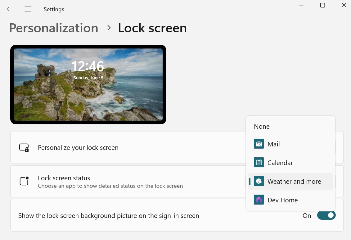Disable lock screen background on sign-in screen
The image size is (351, 240).
click(x=326, y=215)
